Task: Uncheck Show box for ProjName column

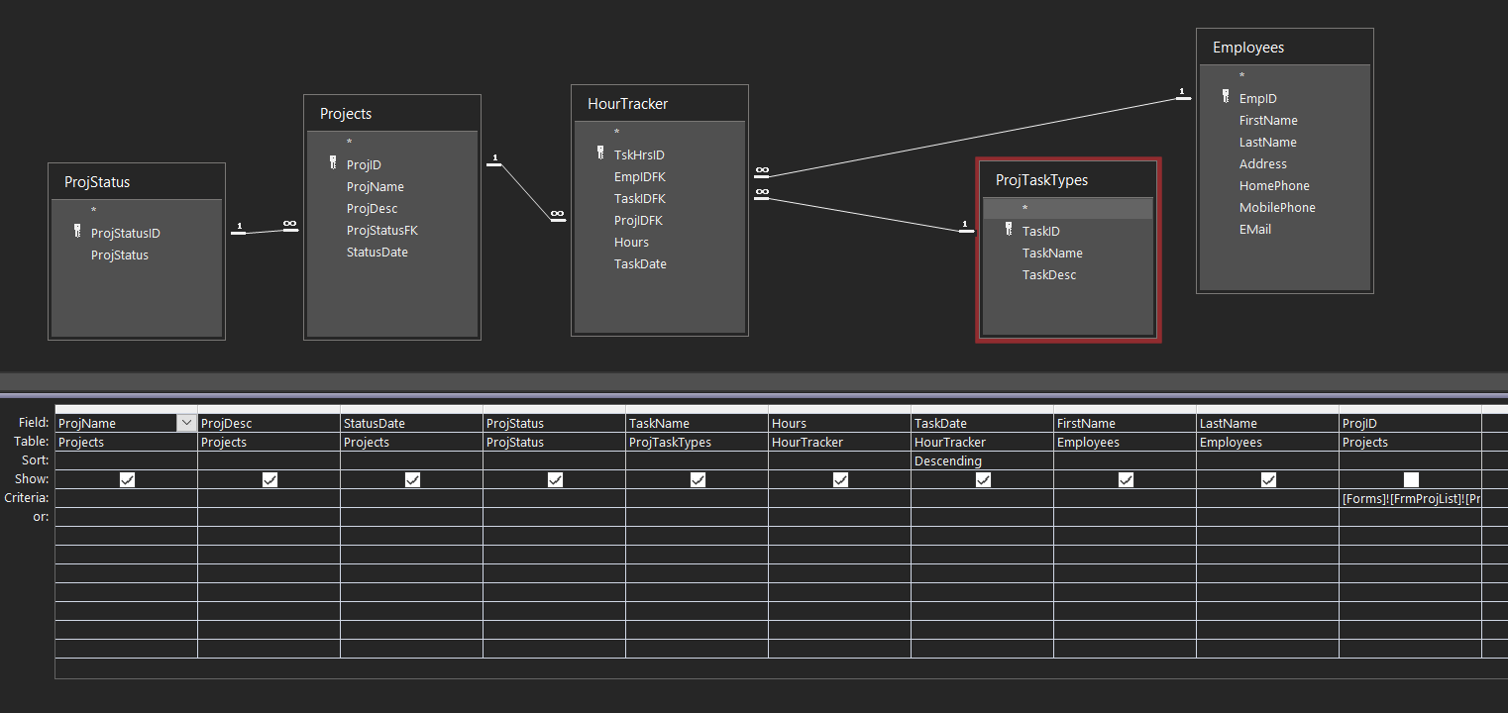Action: click(127, 479)
